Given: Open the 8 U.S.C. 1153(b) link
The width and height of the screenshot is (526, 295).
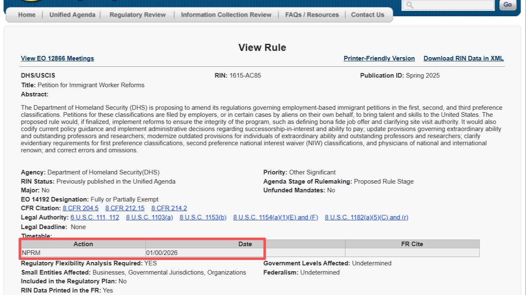Looking at the screenshot, I should [x=203, y=217].
